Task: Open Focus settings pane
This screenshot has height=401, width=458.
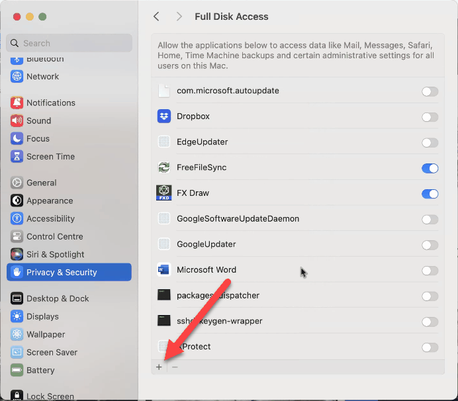Action: 69,138
